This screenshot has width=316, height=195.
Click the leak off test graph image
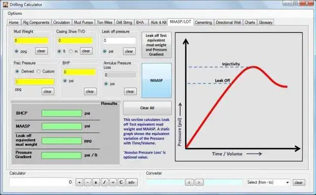tap(239, 97)
